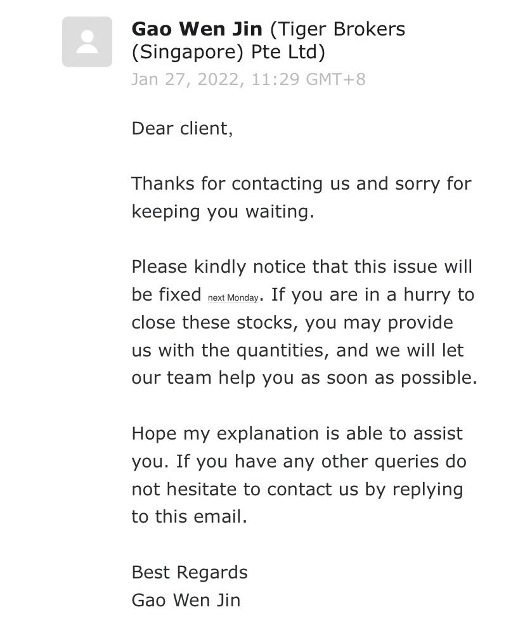Click the words be fixed

click(x=166, y=295)
